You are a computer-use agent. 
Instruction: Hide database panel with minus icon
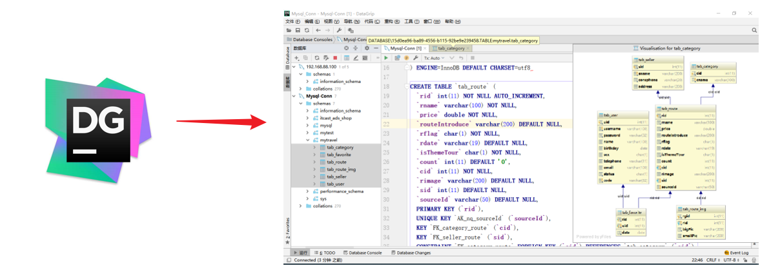click(376, 48)
